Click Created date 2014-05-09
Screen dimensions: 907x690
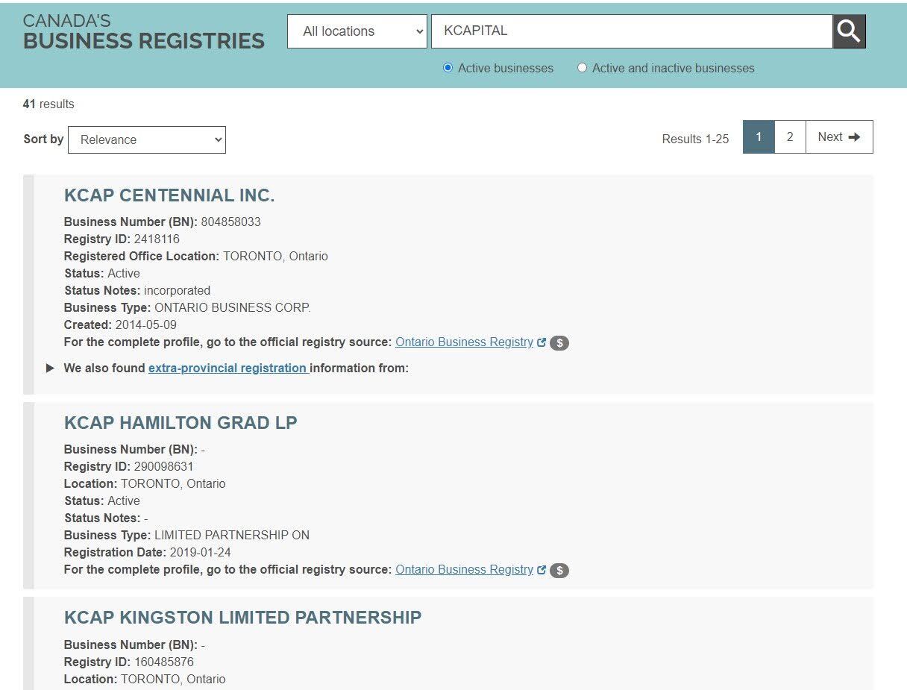click(x=146, y=325)
